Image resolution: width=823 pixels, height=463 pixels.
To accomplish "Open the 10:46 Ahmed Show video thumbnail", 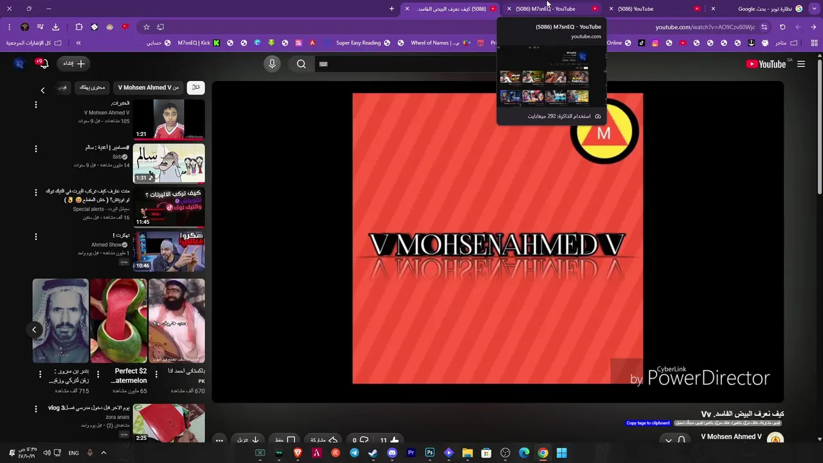I will [x=169, y=251].
